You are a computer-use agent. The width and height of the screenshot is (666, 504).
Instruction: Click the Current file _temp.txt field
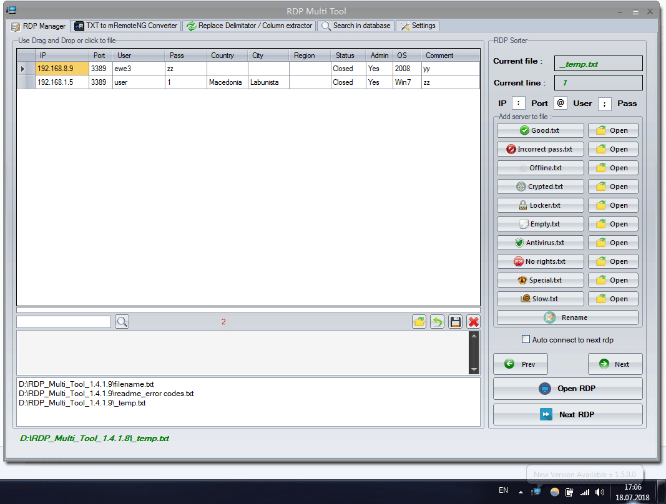click(x=598, y=64)
